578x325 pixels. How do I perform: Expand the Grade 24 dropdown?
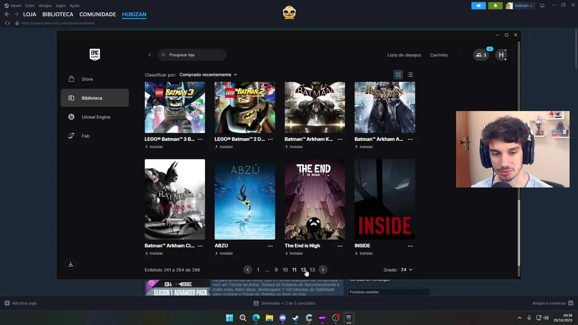[x=406, y=270]
